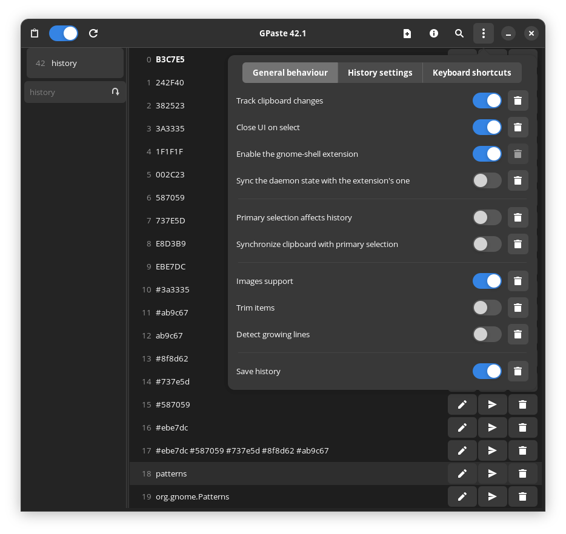Select the #ab9c67 clipboard item
Image resolution: width=566 pixels, height=534 pixels.
pos(172,312)
